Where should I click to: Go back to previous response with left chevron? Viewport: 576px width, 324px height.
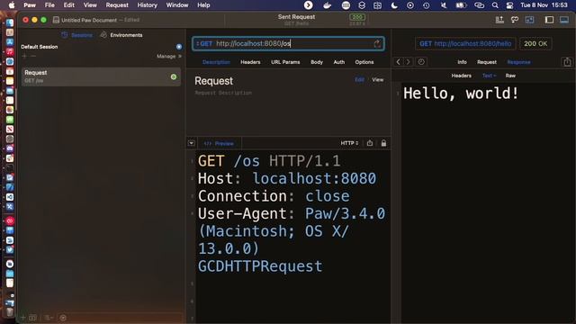coord(398,62)
